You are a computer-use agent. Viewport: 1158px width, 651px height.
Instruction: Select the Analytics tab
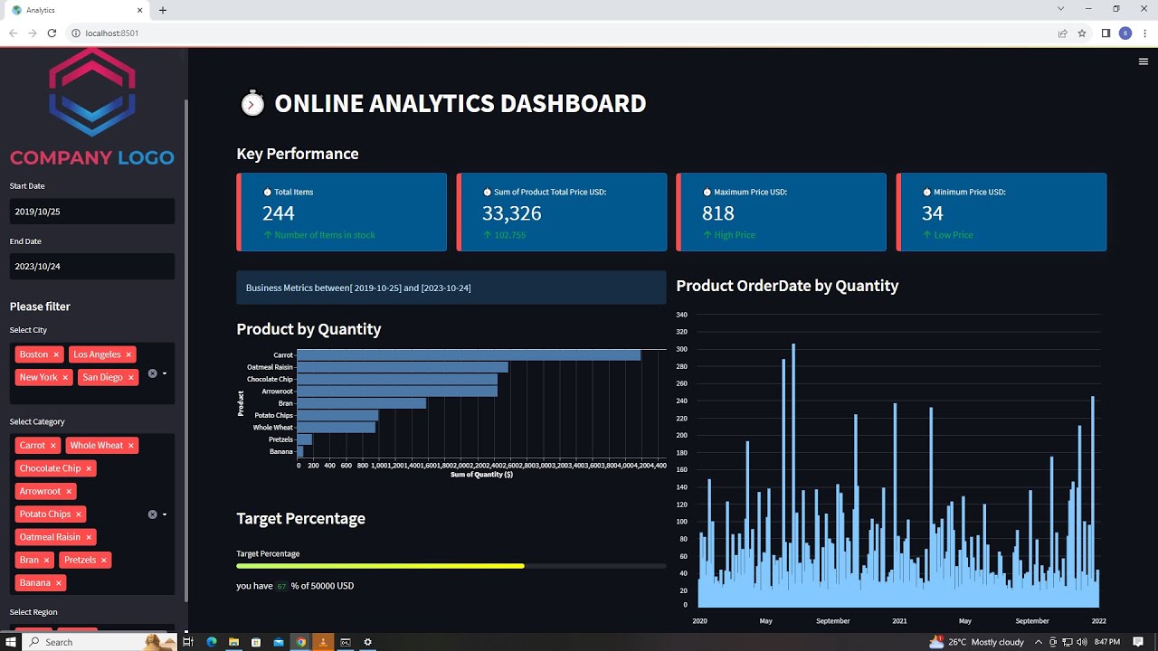click(77, 10)
